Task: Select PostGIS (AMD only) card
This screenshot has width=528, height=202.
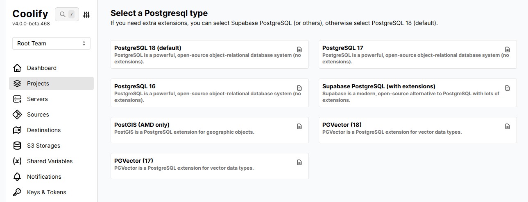Action: click(x=210, y=130)
